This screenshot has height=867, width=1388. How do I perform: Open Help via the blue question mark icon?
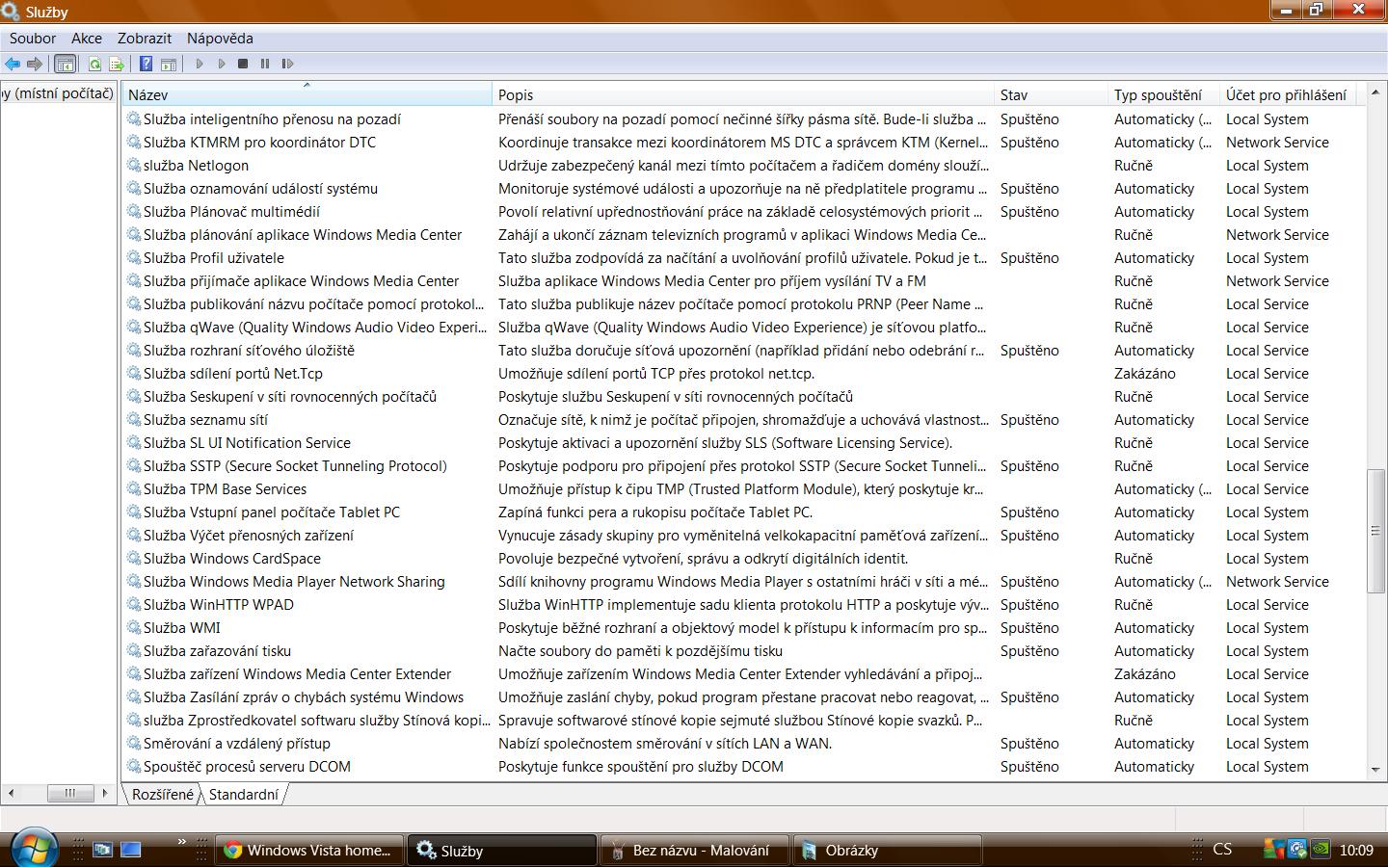tap(146, 64)
